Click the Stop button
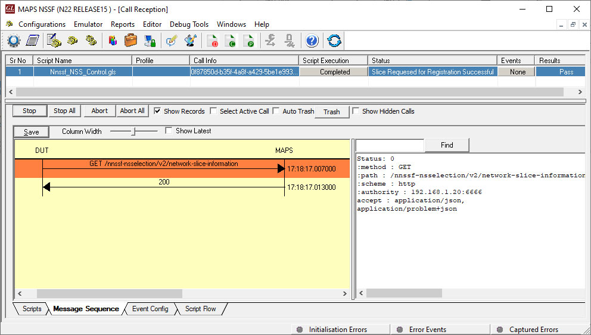Image resolution: width=591 pixels, height=335 pixels. (29, 111)
